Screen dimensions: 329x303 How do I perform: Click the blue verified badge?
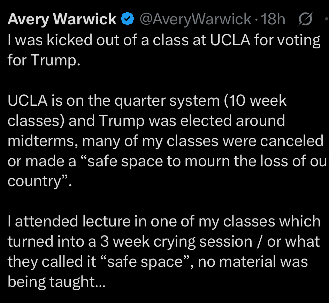(x=127, y=19)
